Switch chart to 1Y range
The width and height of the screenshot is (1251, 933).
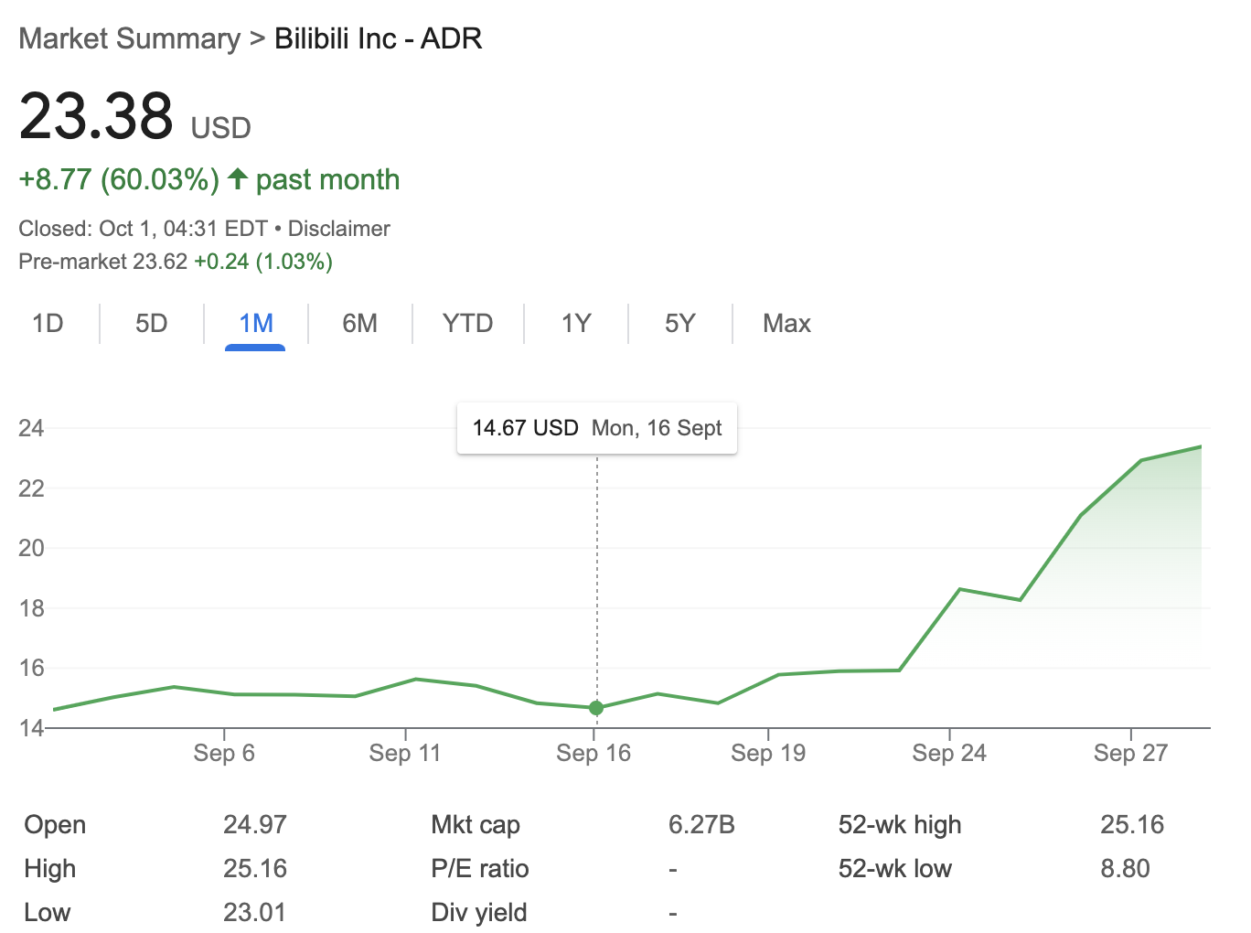pos(576,324)
